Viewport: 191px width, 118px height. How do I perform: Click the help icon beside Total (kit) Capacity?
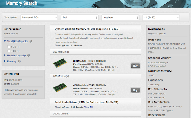31,41
